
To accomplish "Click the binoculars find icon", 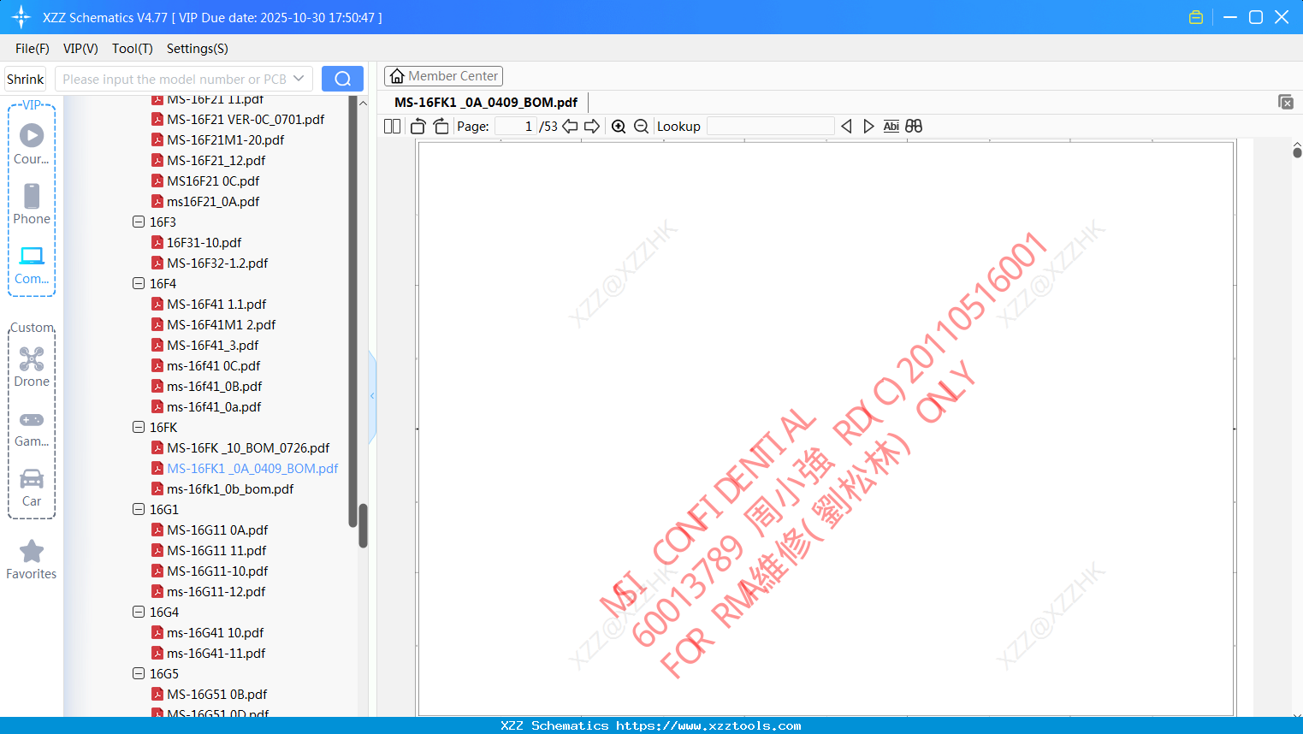I will coord(914,127).
